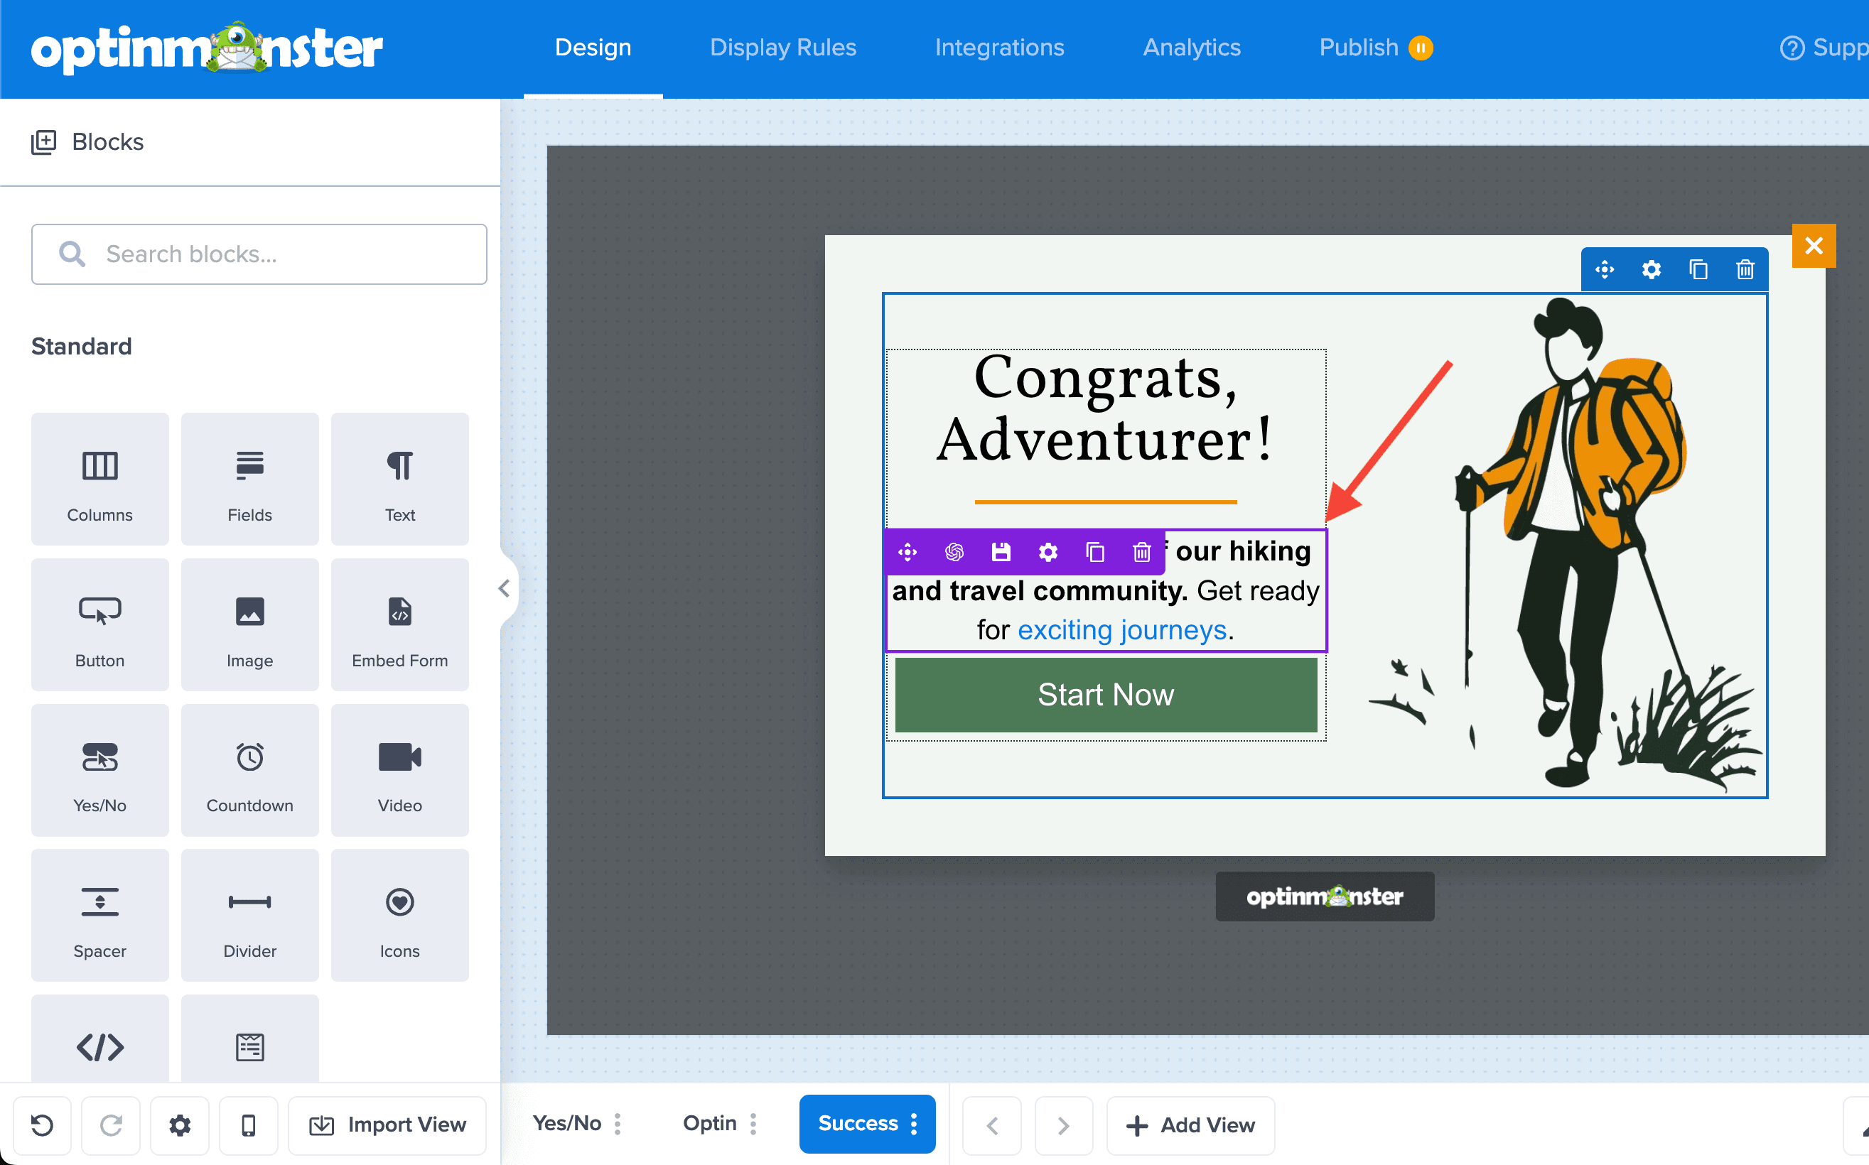This screenshot has height=1165, width=1869.
Task: Delete the selected text block
Action: 1141,552
